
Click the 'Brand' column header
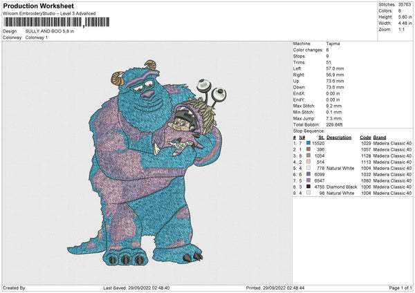pos(380,138)
